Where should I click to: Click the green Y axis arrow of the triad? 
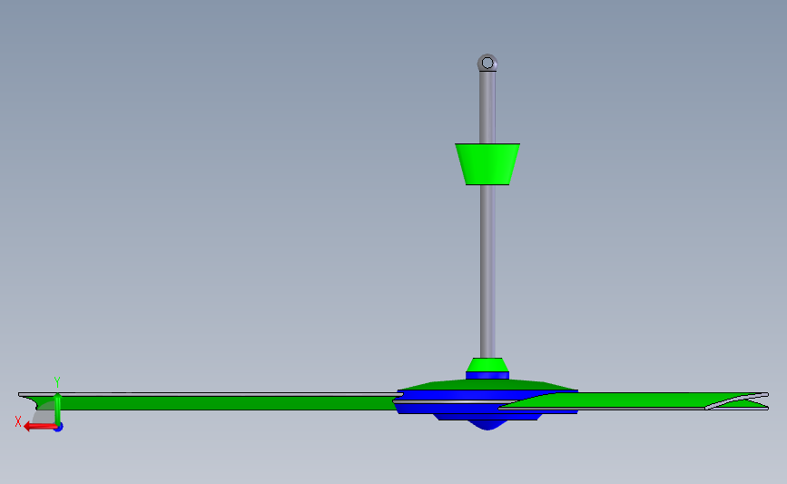pyautogui.click(x=57, y=409)
